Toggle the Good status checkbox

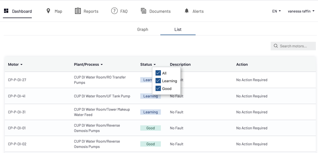[158, 88]
